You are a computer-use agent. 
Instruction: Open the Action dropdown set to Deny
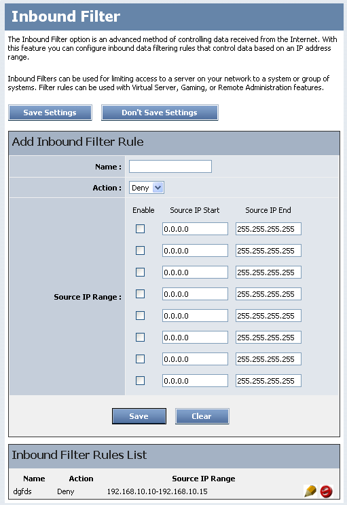[147, 188]
